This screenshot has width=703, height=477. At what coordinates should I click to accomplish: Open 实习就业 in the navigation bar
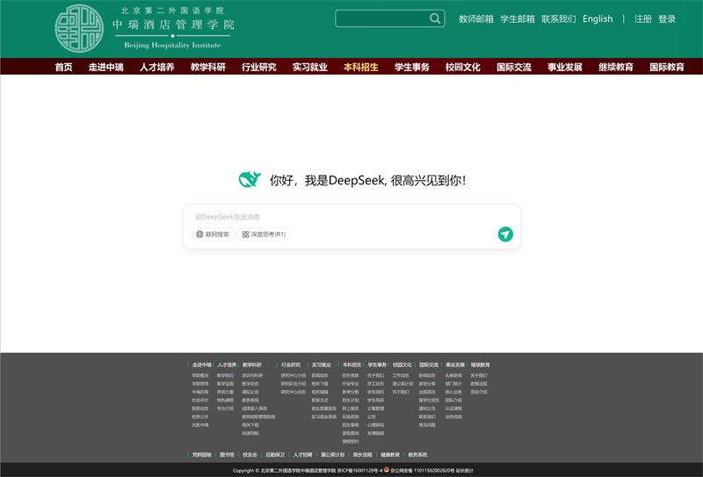coord(310,67)
